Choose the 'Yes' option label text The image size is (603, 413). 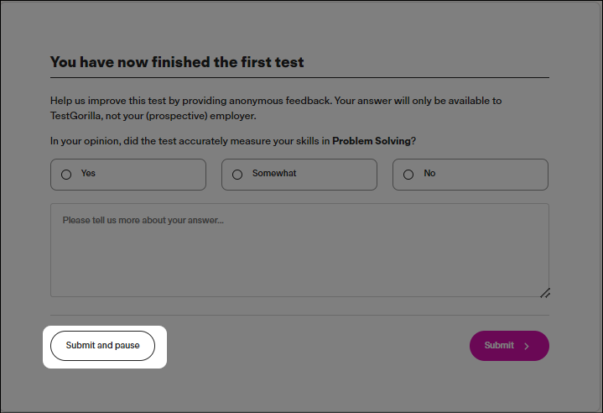(88, 173)
